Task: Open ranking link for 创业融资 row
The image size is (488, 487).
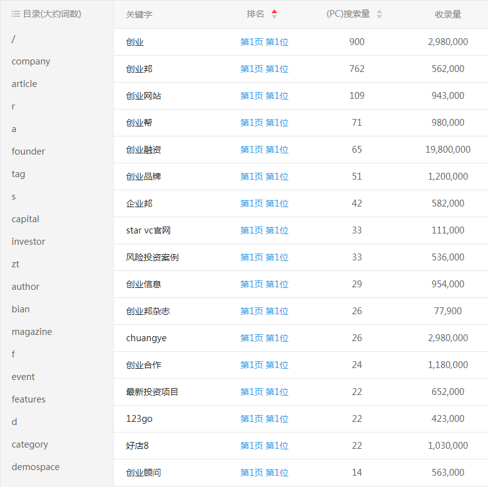Action: click(264, 150)
